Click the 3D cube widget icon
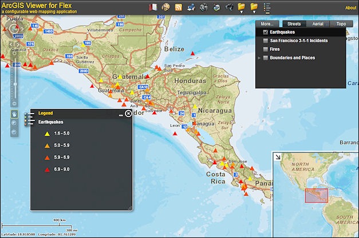This screenshot has width=359, height=238. tap(216, 7)
